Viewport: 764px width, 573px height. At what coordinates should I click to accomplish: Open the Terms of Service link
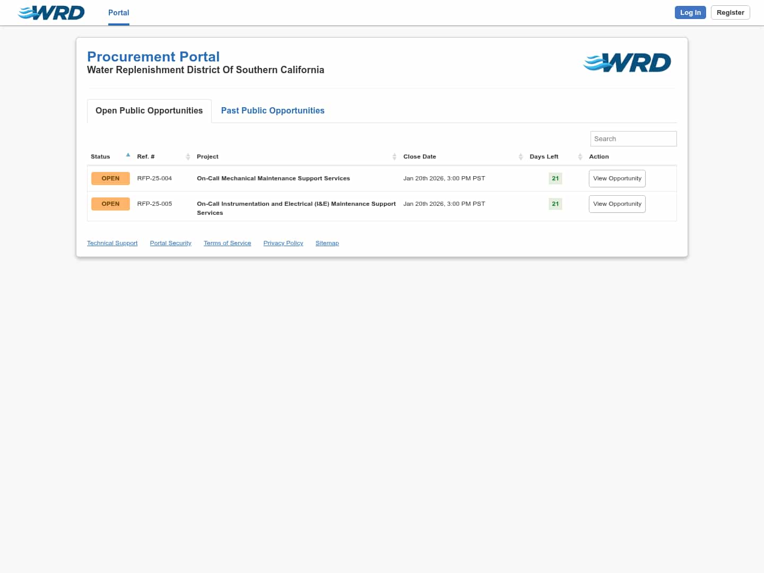click(x=228, y=243)
